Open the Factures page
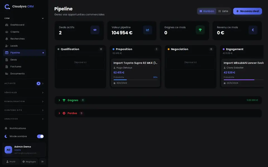Image resolution: width=268 pixels, height=167 pixels. (25, 67)
